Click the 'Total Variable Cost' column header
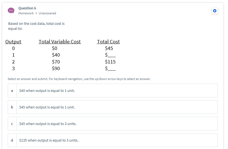 [60, 42]
